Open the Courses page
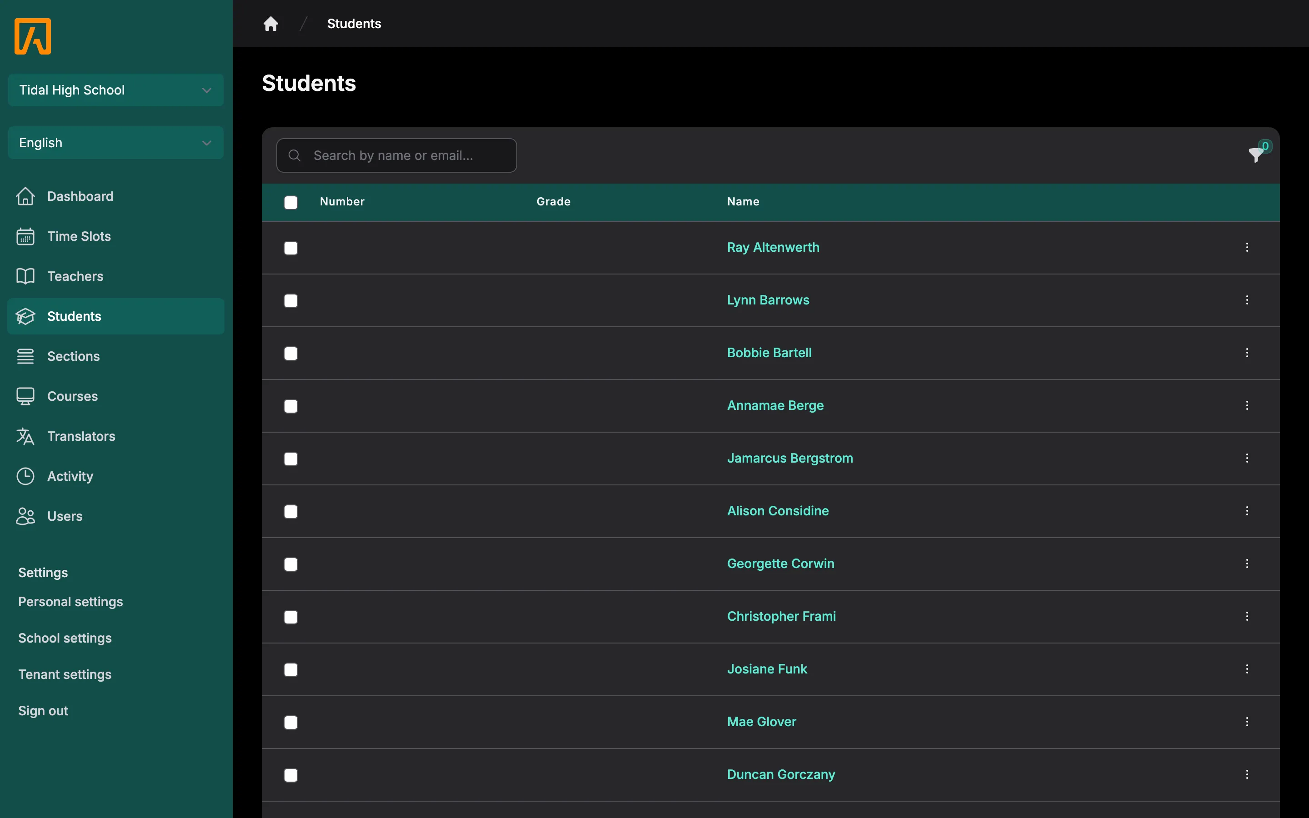Viewport: 1309px width, 818px height. [116, 396]
